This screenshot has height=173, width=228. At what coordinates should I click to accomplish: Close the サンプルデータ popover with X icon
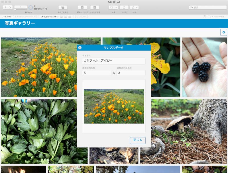(80, 47)
